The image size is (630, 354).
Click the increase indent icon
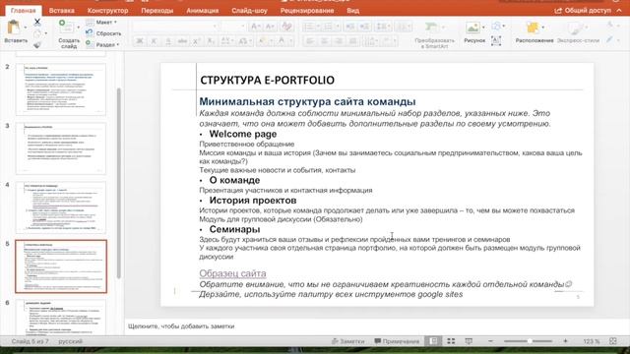tap(365, 27)
